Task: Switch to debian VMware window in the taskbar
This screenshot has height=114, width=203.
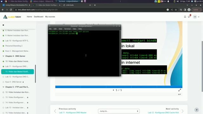Action: [x=43, y=1]
